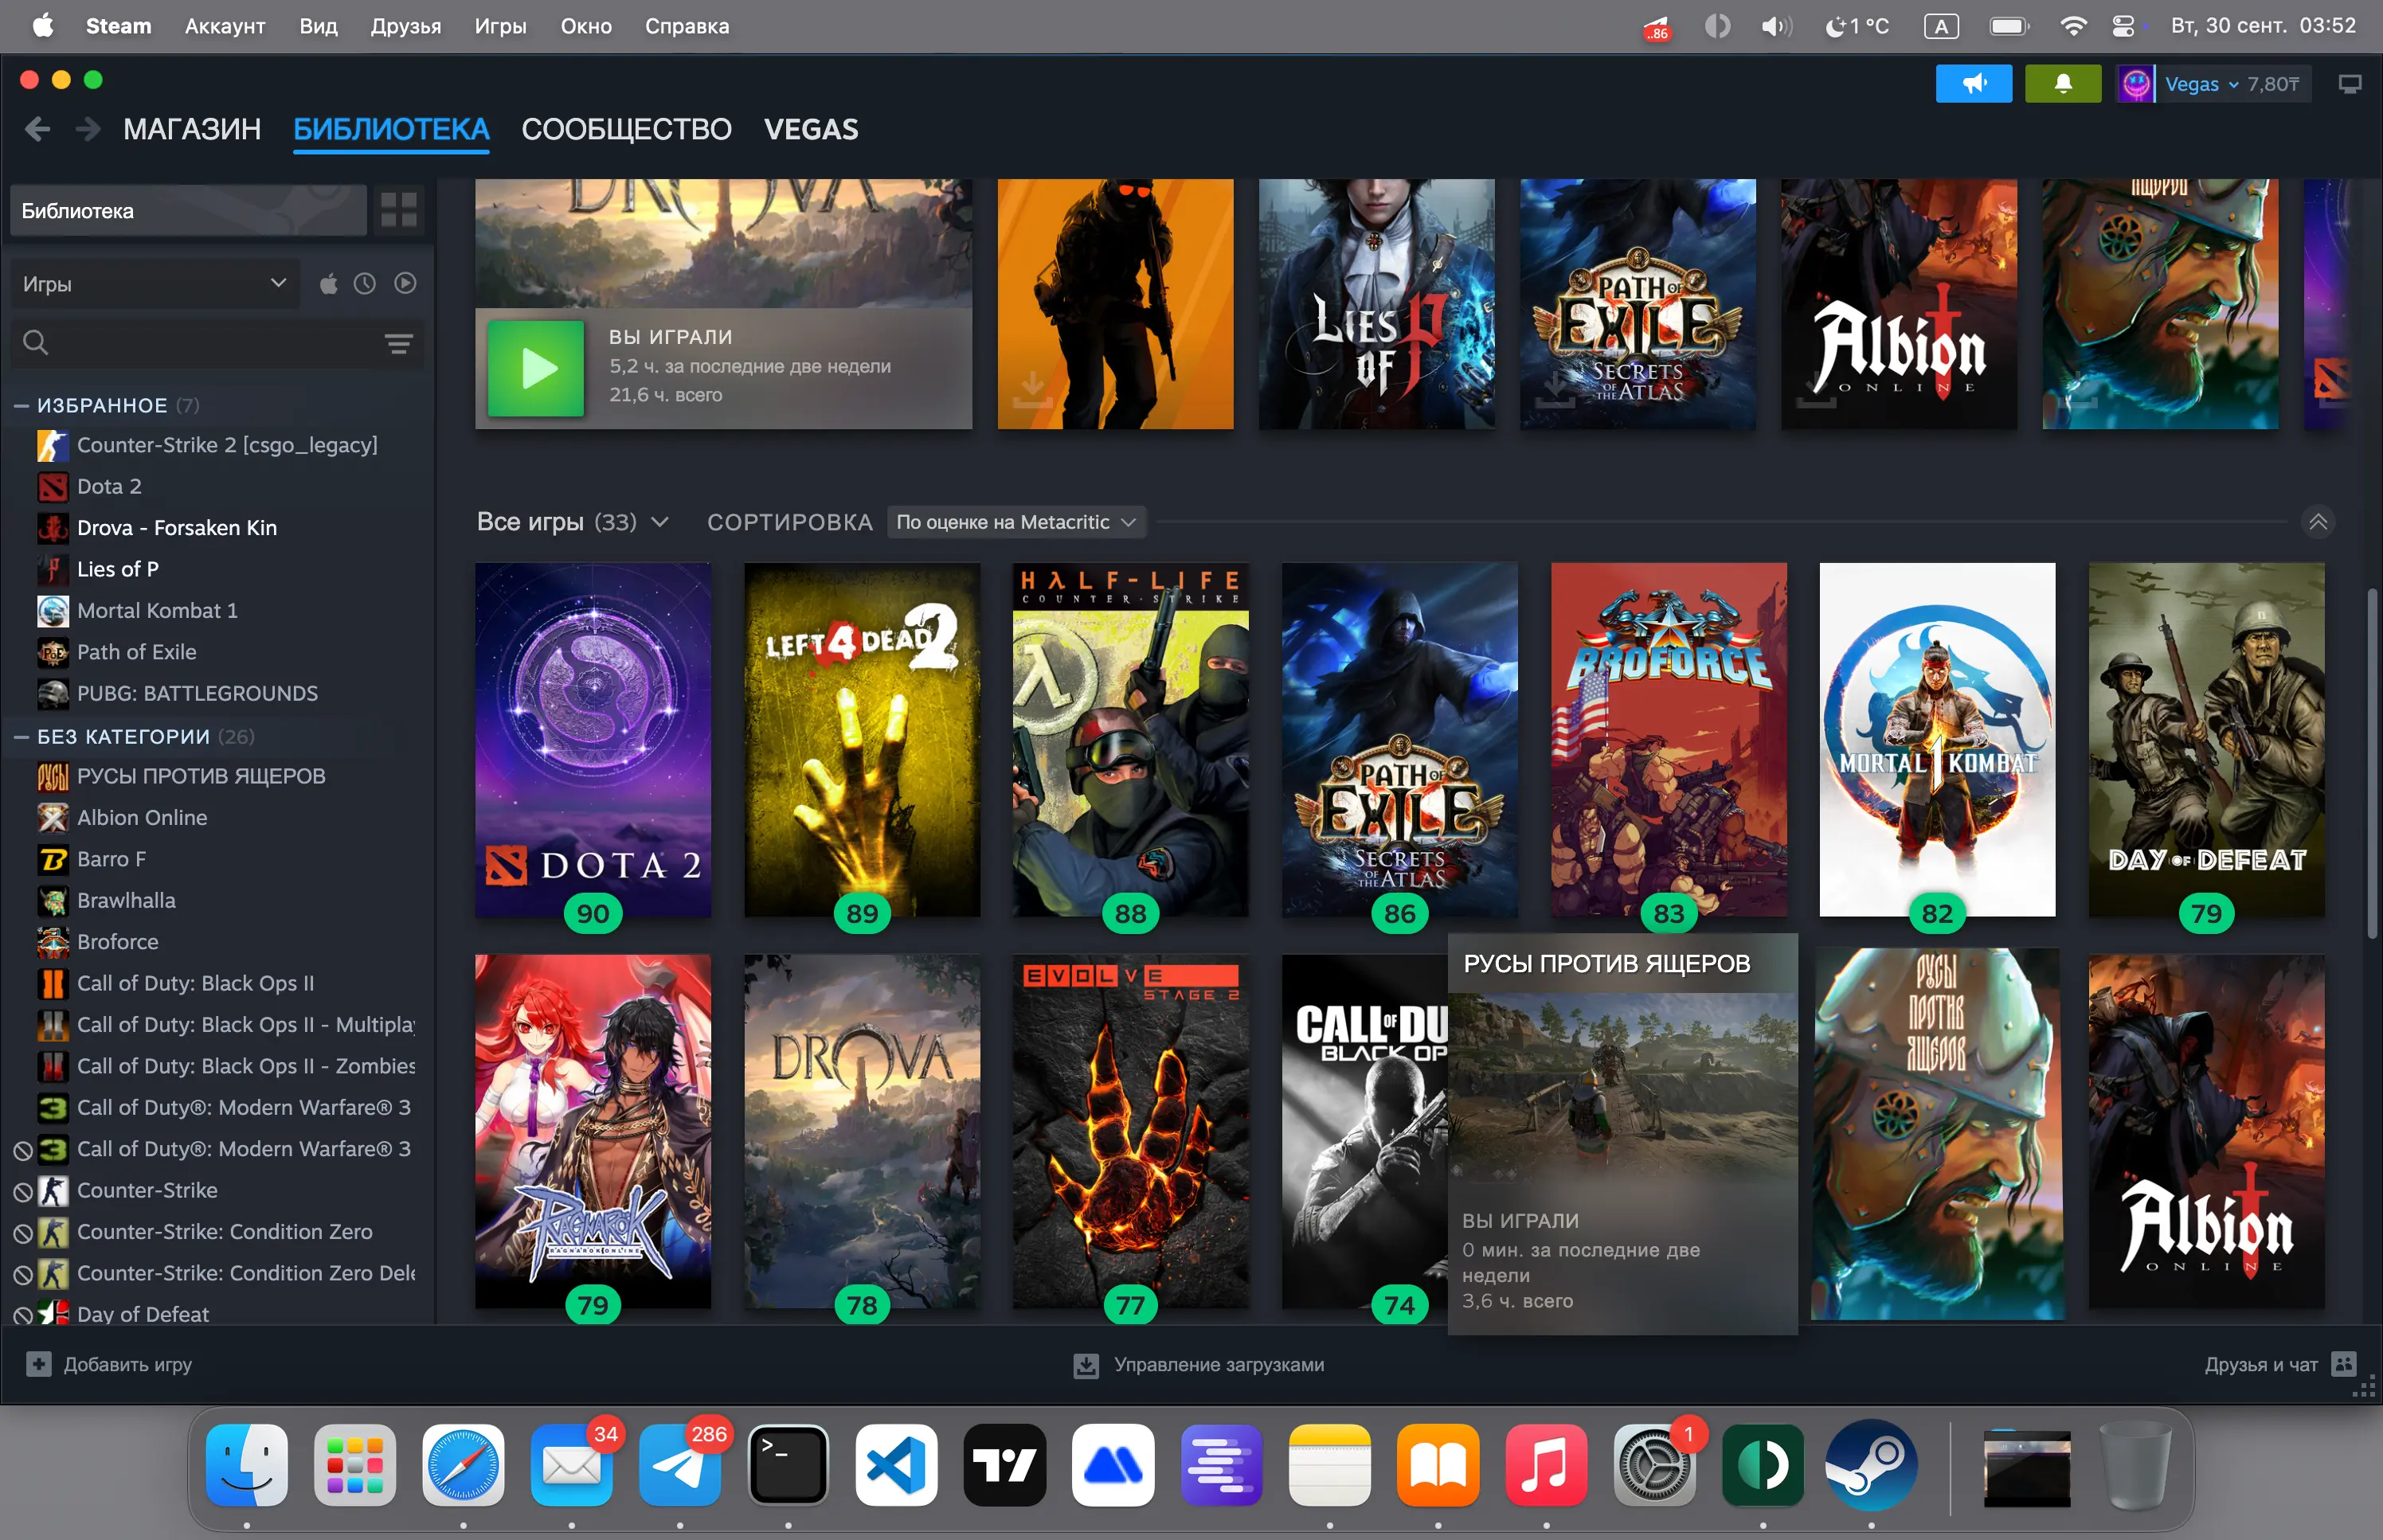Viewport: 2383px width, 1540px height.
Task: Toggle the sound volume menu bar icon
Action: coord(1776,26)
